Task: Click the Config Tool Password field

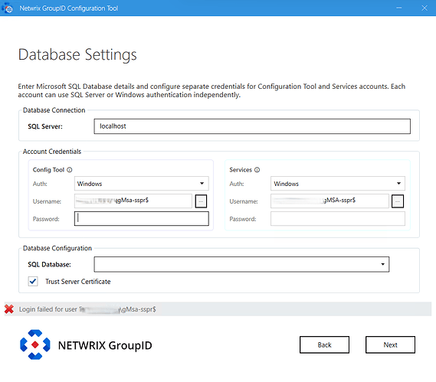Action: [x=142, y=219]
